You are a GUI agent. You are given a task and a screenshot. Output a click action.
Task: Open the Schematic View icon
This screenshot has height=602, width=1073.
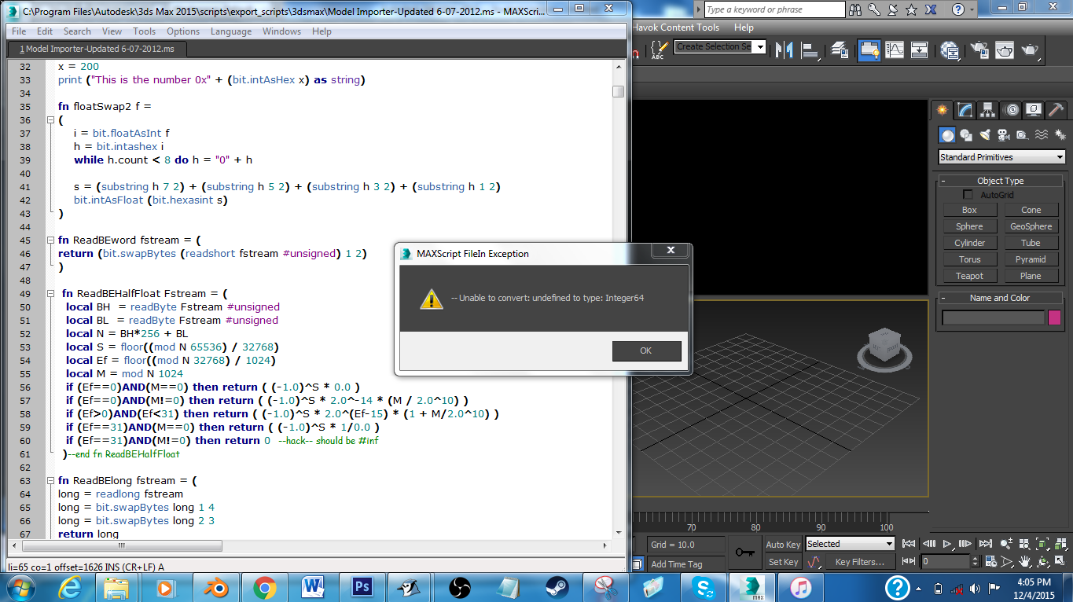coord(920,50)
